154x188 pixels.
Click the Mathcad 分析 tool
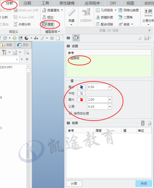(x=26, y=10)
